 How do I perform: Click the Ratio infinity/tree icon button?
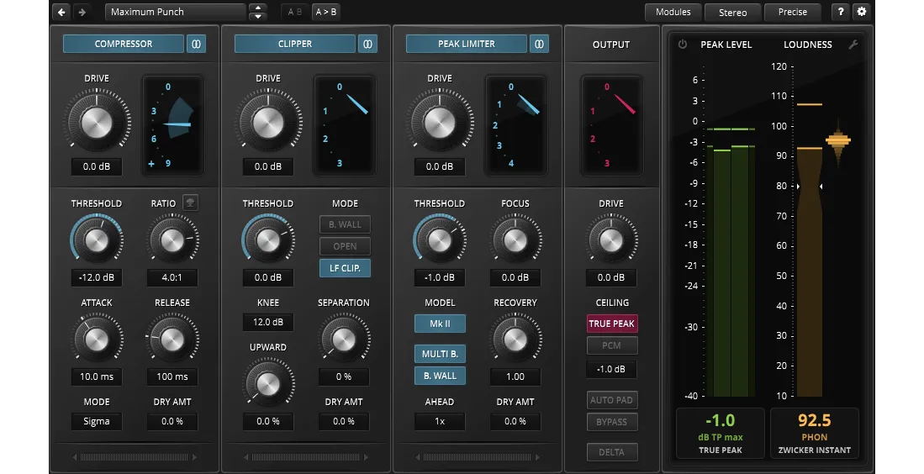click(x=190, y=203)
